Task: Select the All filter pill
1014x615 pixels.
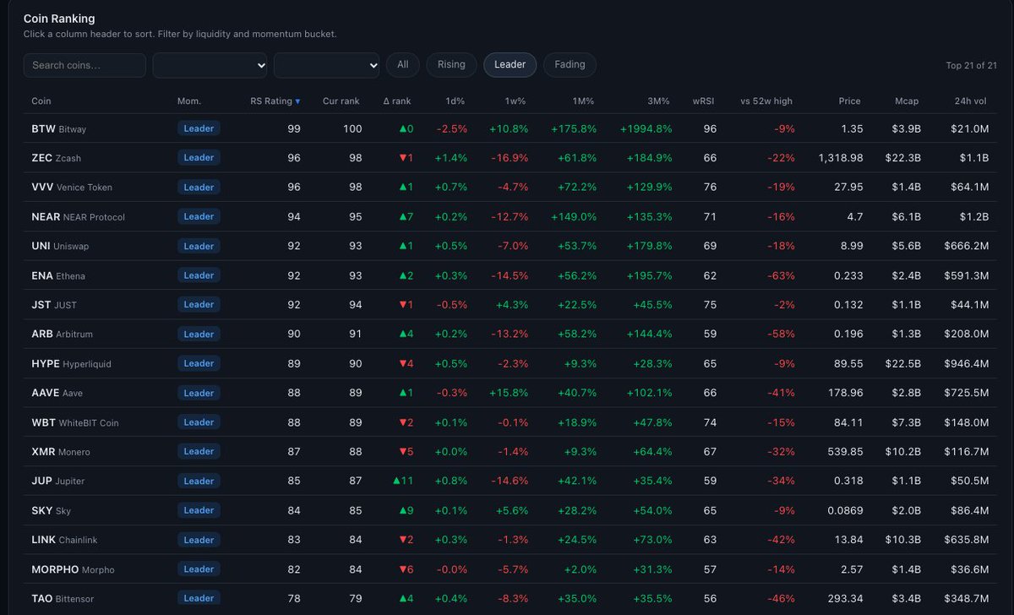Action: click(x=403, y=65)
